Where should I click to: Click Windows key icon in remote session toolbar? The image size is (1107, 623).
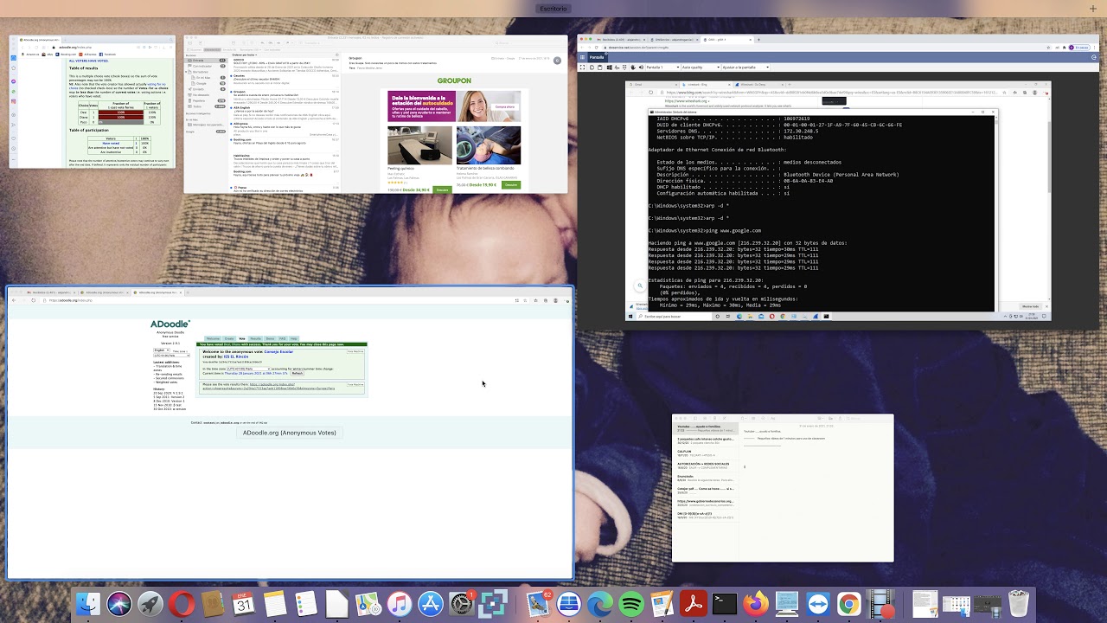609,67
